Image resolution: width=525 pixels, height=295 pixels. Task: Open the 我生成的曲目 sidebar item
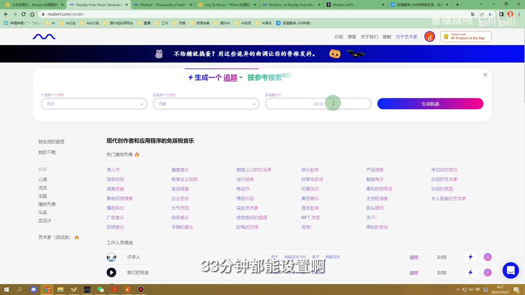[51, 141]
